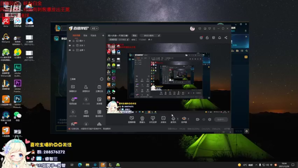The width and height of the screenshot is (298, 168).
Task: Open the 弹幕助手 tool in toolbox
Action: pyautogui.click(x=73, y=88)
